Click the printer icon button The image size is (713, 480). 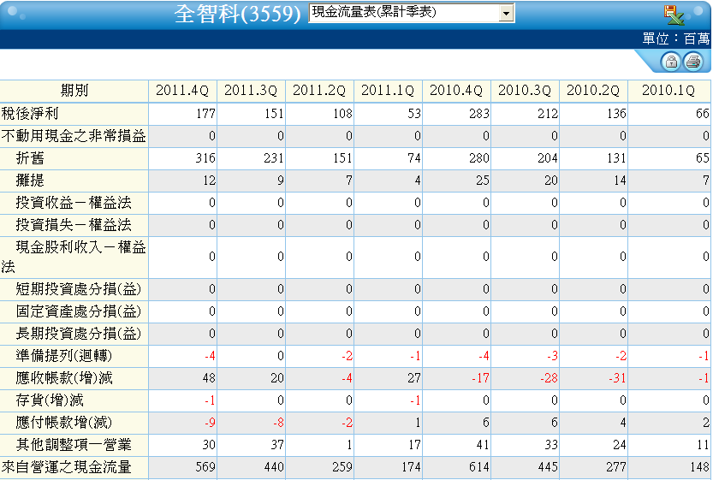pos(692,62)
